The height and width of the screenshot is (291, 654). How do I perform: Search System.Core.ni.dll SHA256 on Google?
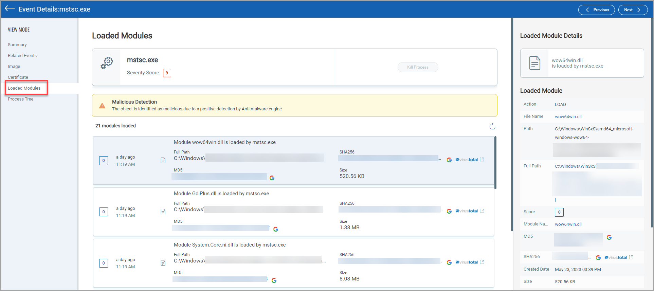[x=449, y=262]
